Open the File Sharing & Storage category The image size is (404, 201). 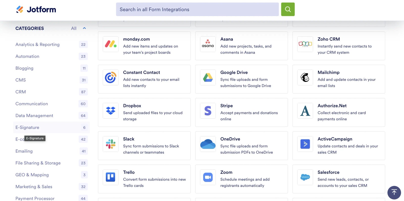click(52, 163)
